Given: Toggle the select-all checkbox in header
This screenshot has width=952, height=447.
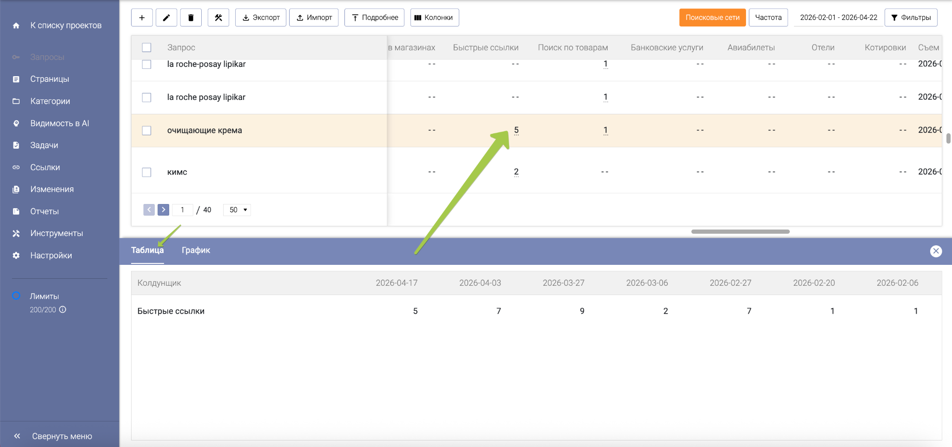Looking at the screenshot, I should click(x=146, y=47).
